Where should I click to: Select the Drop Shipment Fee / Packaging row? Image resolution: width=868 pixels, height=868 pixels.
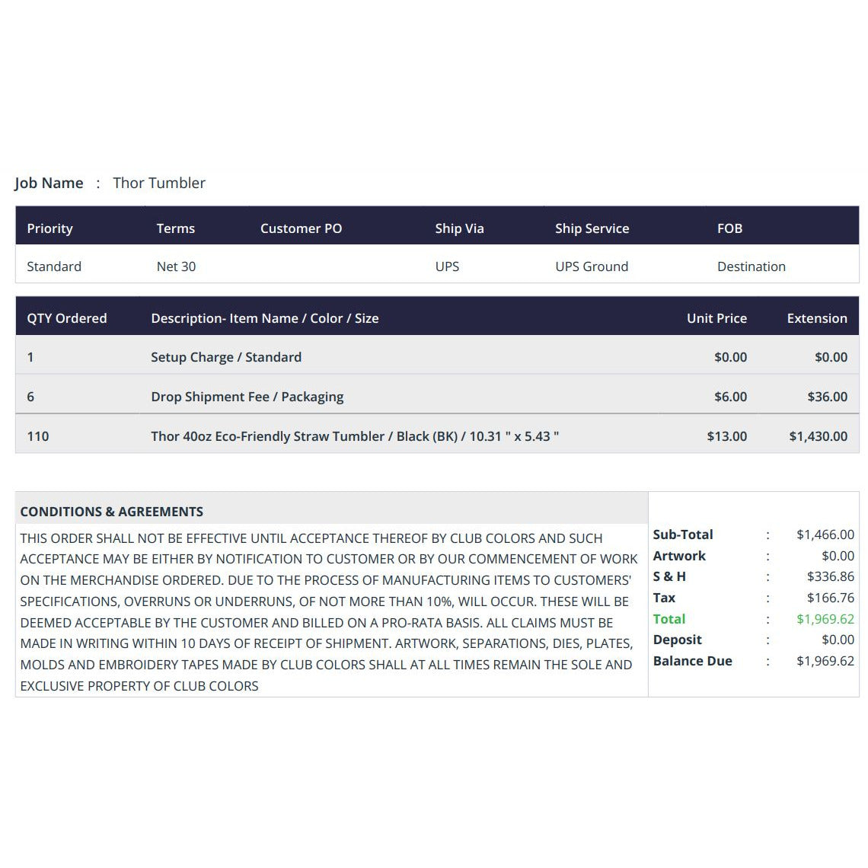click(437, 397)
